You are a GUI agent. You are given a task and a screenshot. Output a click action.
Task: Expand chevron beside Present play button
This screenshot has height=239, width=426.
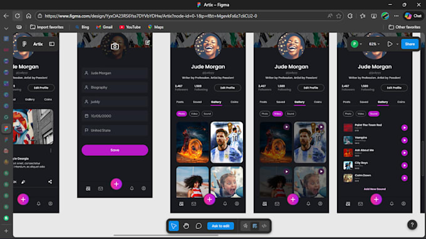(397, 44)
